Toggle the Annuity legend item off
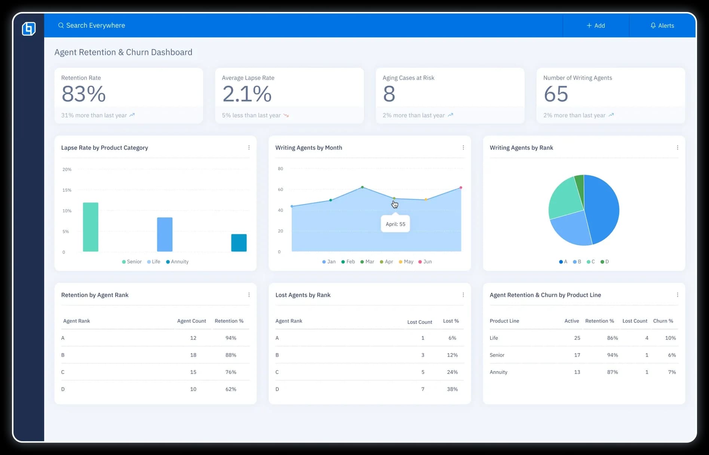This screenshot has width=709, height=455. tap(177, 262)
